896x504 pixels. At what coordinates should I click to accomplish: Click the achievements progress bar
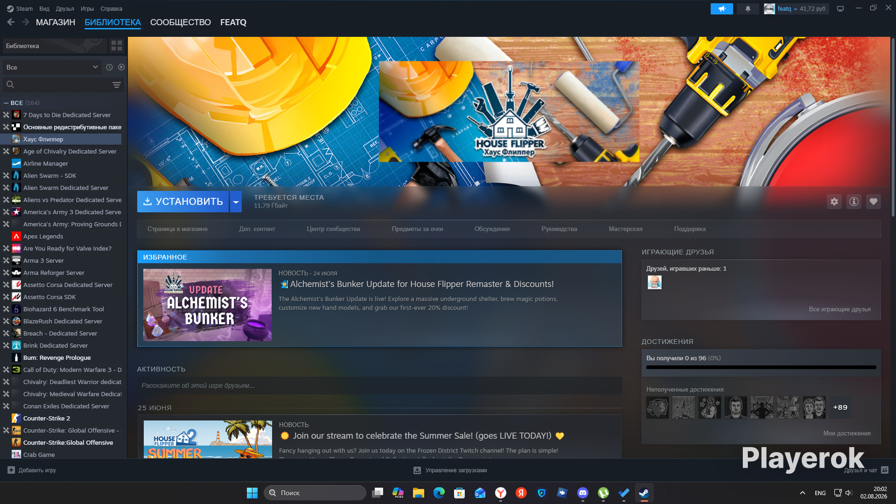761,367
